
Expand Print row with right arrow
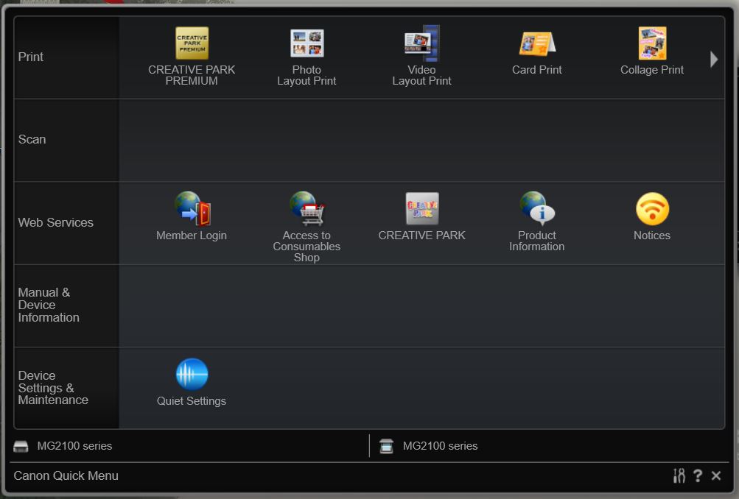(x=713, y=60)
